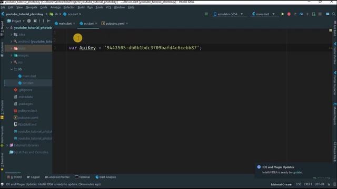
Task: Click the hide panel icon in Project header
Action: [48, 21]
